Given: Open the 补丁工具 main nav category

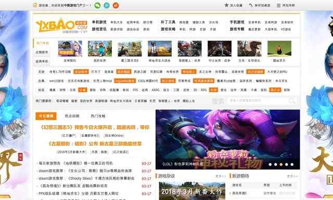Looking at the screenshot, I should tap(168, 22).
